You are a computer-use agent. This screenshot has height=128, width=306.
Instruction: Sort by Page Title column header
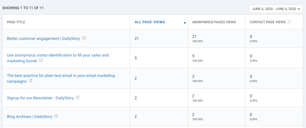tap(16, 22)
